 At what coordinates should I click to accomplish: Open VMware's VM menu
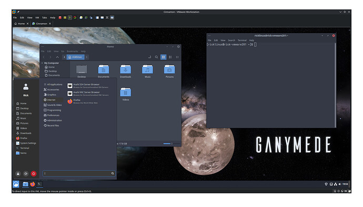[37, 17]
